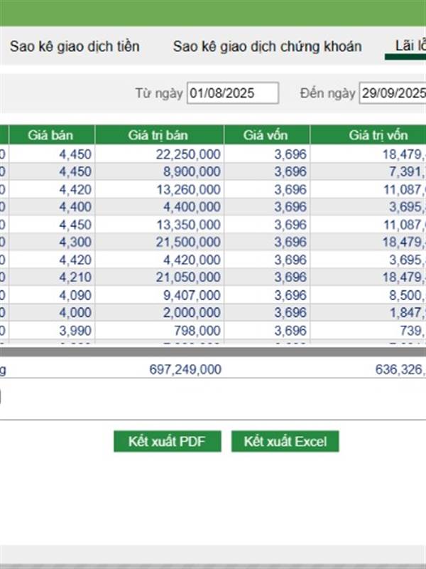Switch to Sao kê giao dịch chứng khoán tab
The width and height of the screenshot is (426, 569).
coord(267,47)
